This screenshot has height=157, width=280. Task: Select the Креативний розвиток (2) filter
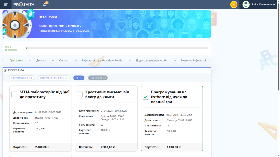point(54,78)
